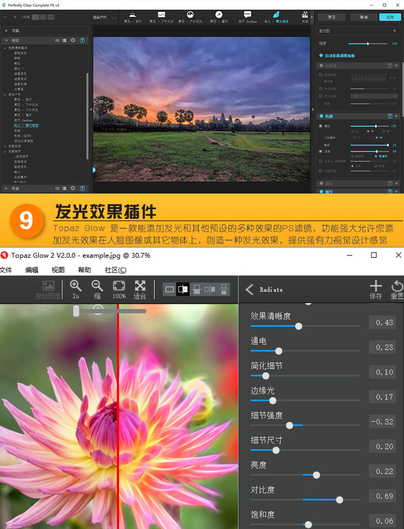Collapse the 完美清晰基本 preset group
This screenshot has width=404, height=529.
click(5, 48)
